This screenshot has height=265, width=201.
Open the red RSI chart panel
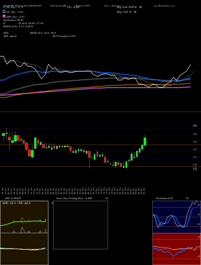point(176,249)
